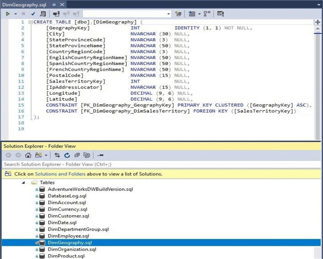This screenshot has height=259, width=323.
Task: Click the Solutions and Folders link
Action: pos(60,174)
